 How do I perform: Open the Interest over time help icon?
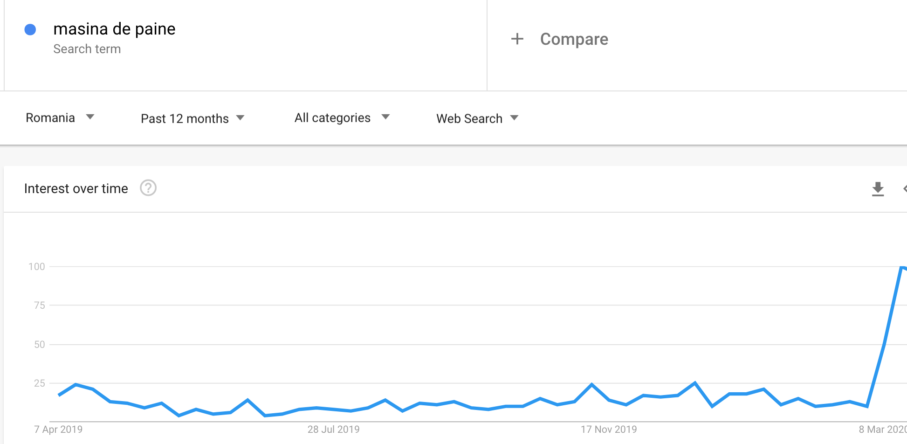[x=148, y=188]
